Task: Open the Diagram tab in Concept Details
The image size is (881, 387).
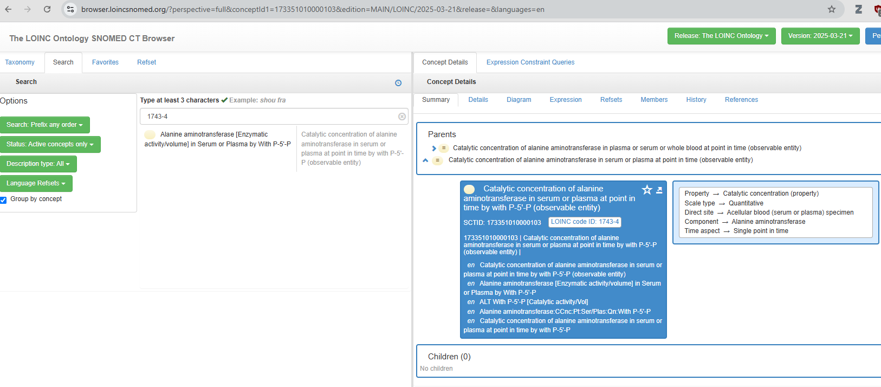Action: coord(519,100)
